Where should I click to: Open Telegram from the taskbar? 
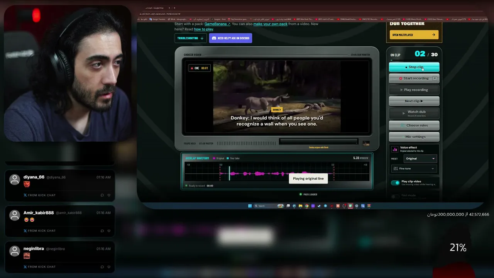(x=325, y=206)
